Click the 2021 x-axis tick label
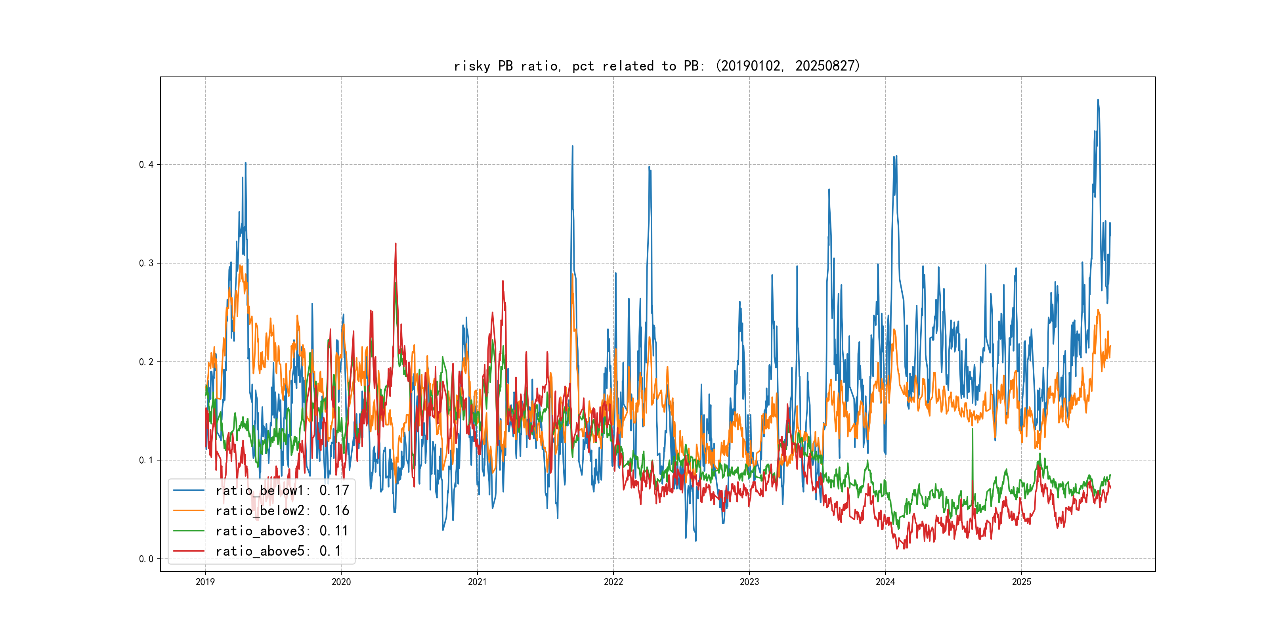This screenshot has width=1284, height=642. 477,582
